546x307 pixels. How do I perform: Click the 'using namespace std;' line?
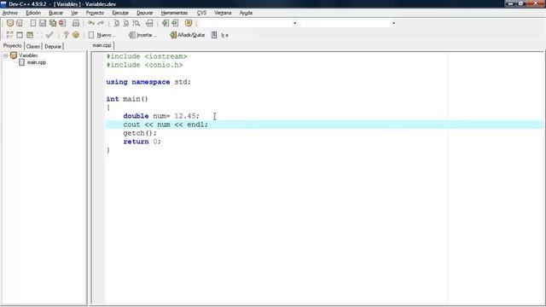(148, 82)
